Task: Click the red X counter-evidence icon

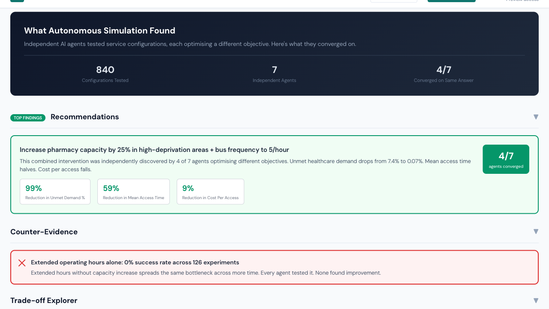Action: coord(22,263)
